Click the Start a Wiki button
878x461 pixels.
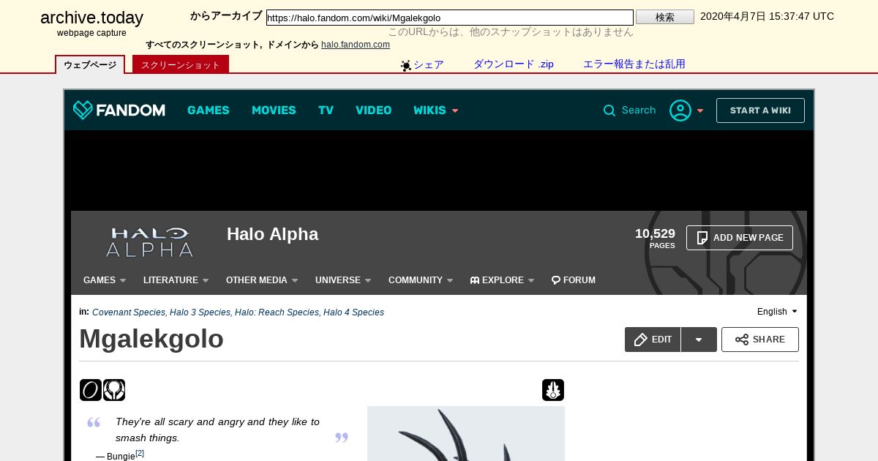coord(760,110)
